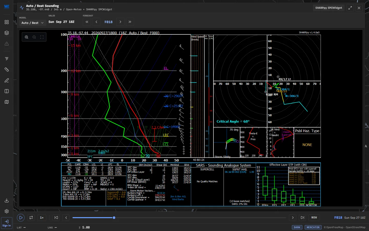Image resolution: width=369 pixels, height=231 pixels.
Task: Go to next forecast hour
Action: (x=120, y=22)
